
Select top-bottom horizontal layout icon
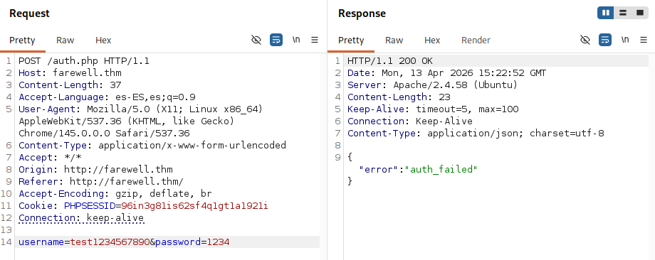[623, 13]
